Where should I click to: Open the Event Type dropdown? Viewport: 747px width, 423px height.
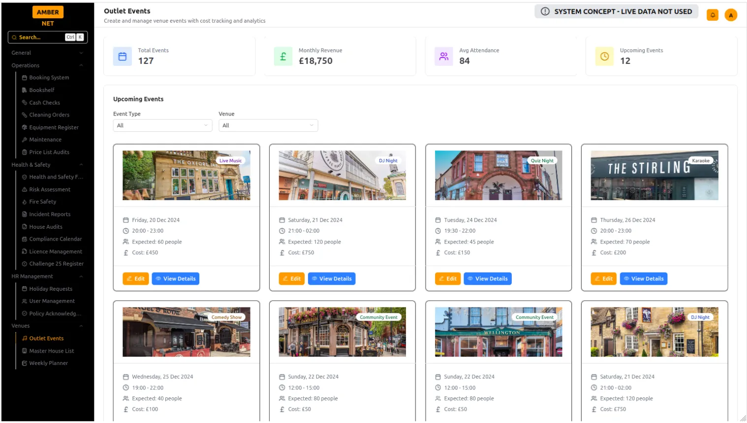[162, 125]
